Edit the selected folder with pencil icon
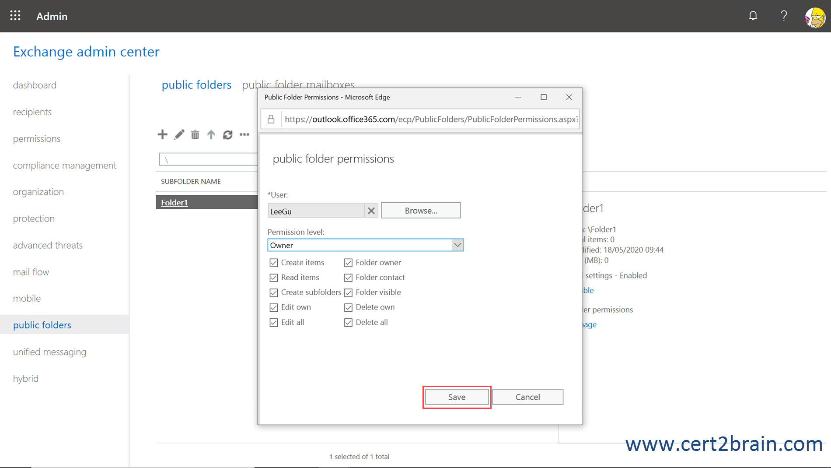The width and height of the screenshot is (831, 468). point(179,134)
